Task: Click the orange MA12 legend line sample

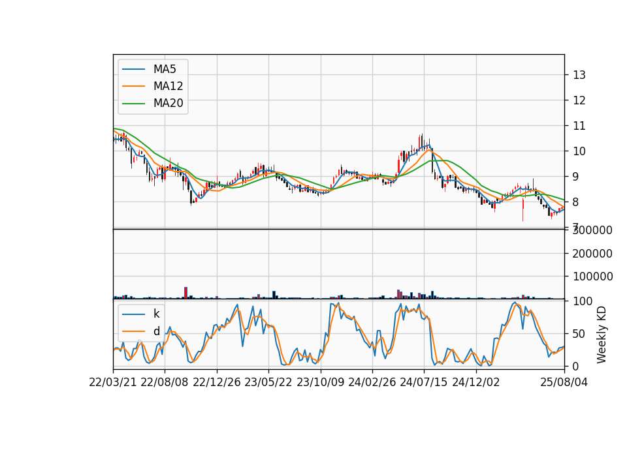Action: point(133,86)
